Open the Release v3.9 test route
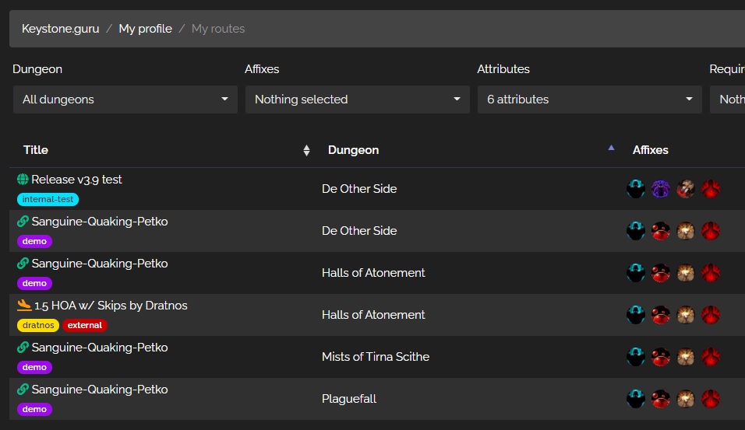The width and height of the screenshot is (745, 430). click(x=76, y=180)
